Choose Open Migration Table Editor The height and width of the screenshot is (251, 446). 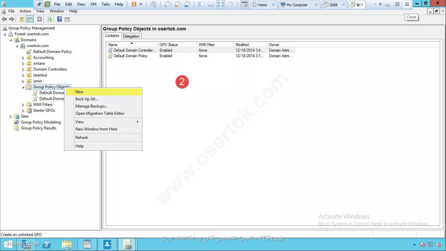[104, 113]
